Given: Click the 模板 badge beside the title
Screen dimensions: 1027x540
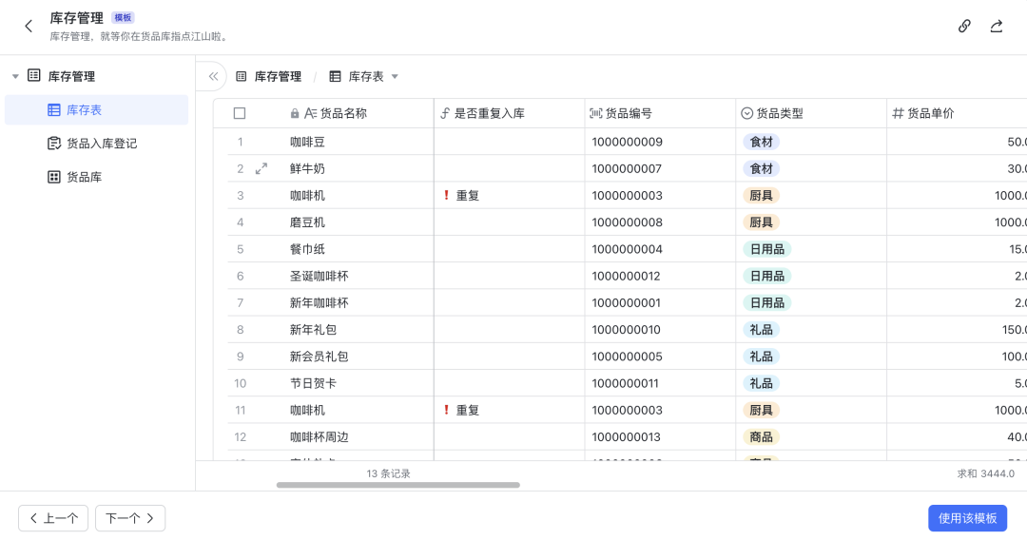Looking at the screenshot, I should (x=123, y=18).
